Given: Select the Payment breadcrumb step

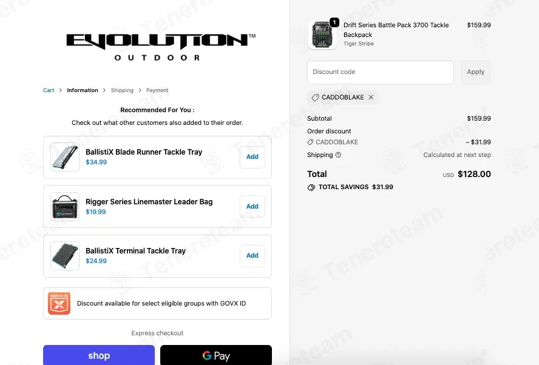Looking at the screenshot, I should point(157,90).
